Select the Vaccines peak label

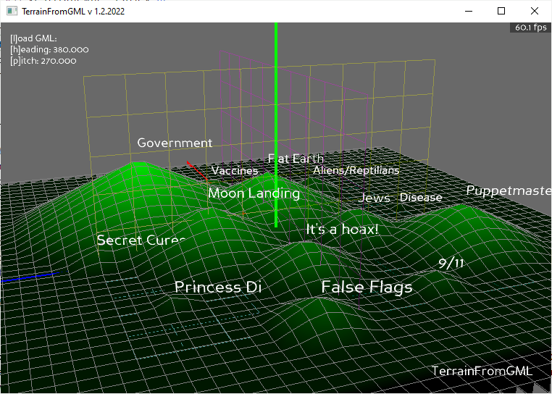click(x=235, y=171)
